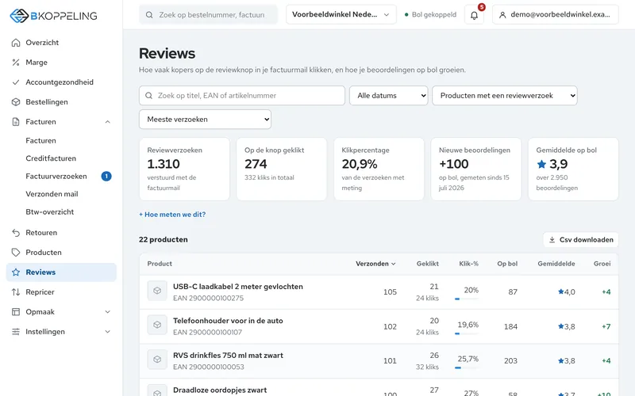
Task: Open the demo@voorbeeldwinkel account button
Action: pyautogui.click(x=555, y=14)
